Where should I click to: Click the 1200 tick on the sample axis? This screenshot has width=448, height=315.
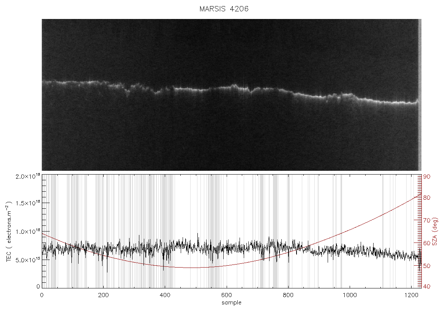(411, 295)
